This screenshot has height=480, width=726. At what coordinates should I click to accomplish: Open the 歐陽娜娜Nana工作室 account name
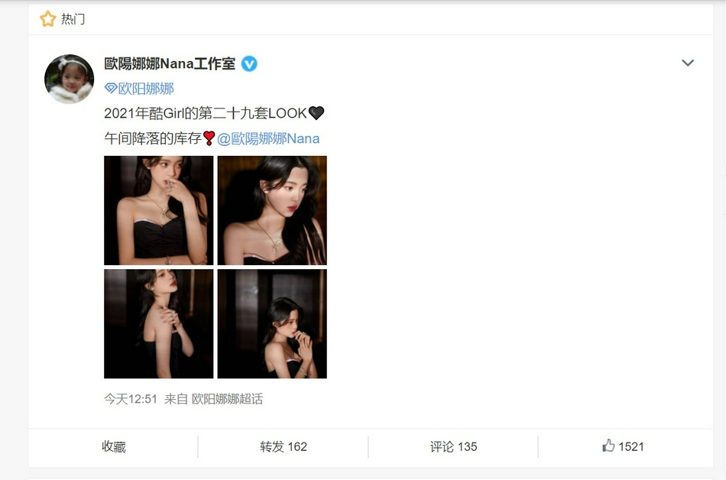[170, 63]
